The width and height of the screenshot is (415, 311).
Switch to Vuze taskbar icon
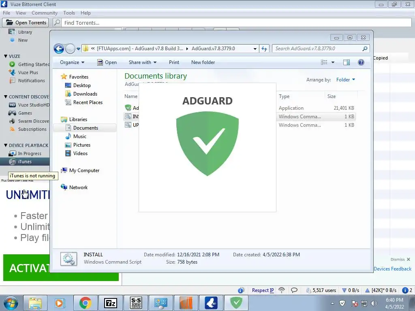211,303
